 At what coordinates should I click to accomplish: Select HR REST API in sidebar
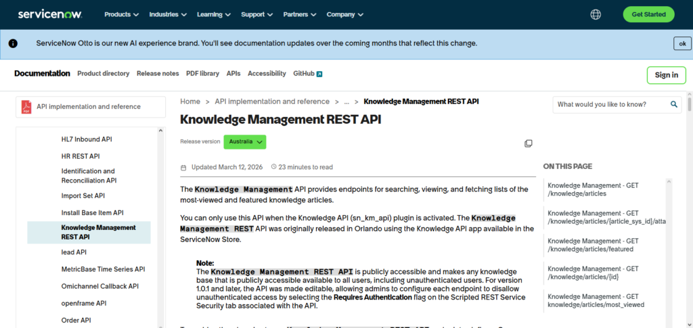(x=81, y=156)
